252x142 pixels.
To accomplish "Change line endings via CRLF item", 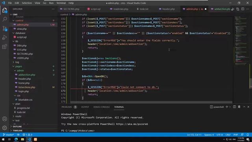I will pos(228,135).
